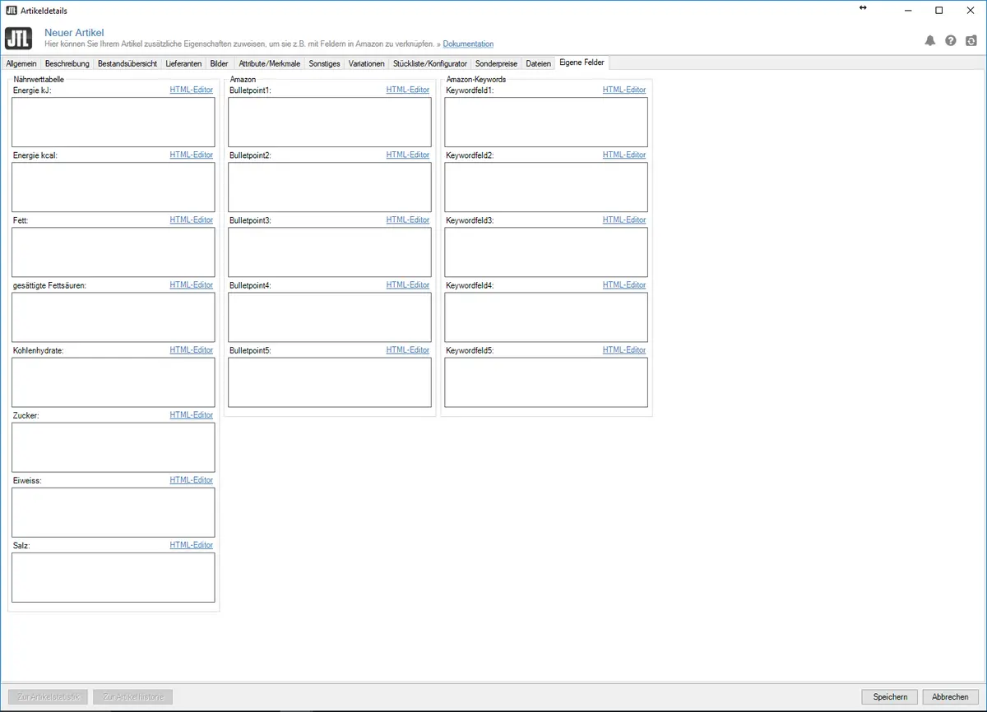Click the Zur Artikelhistorie button

133,697
